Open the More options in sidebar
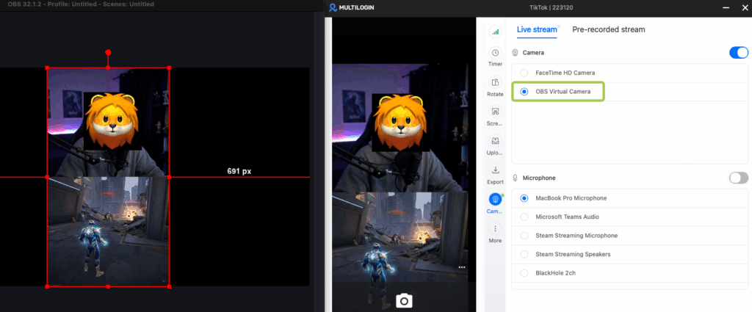This screenshot has height=312, width=752. click(496, 233)
